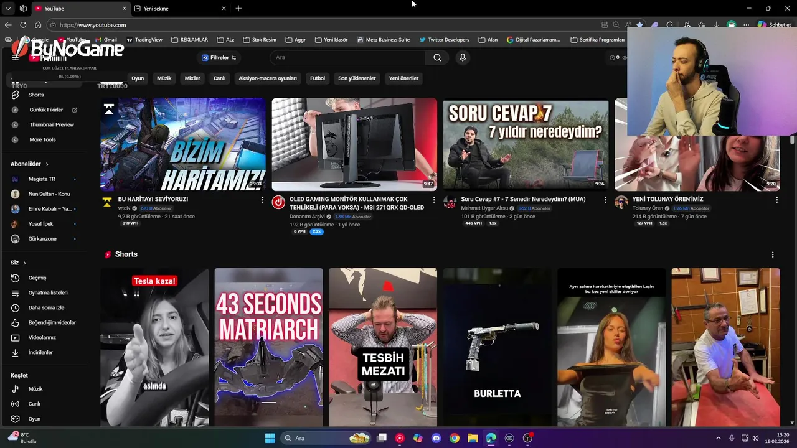Open Google Chrome from the taskbar
797x448 pixels.
click(x=455, y=438)
